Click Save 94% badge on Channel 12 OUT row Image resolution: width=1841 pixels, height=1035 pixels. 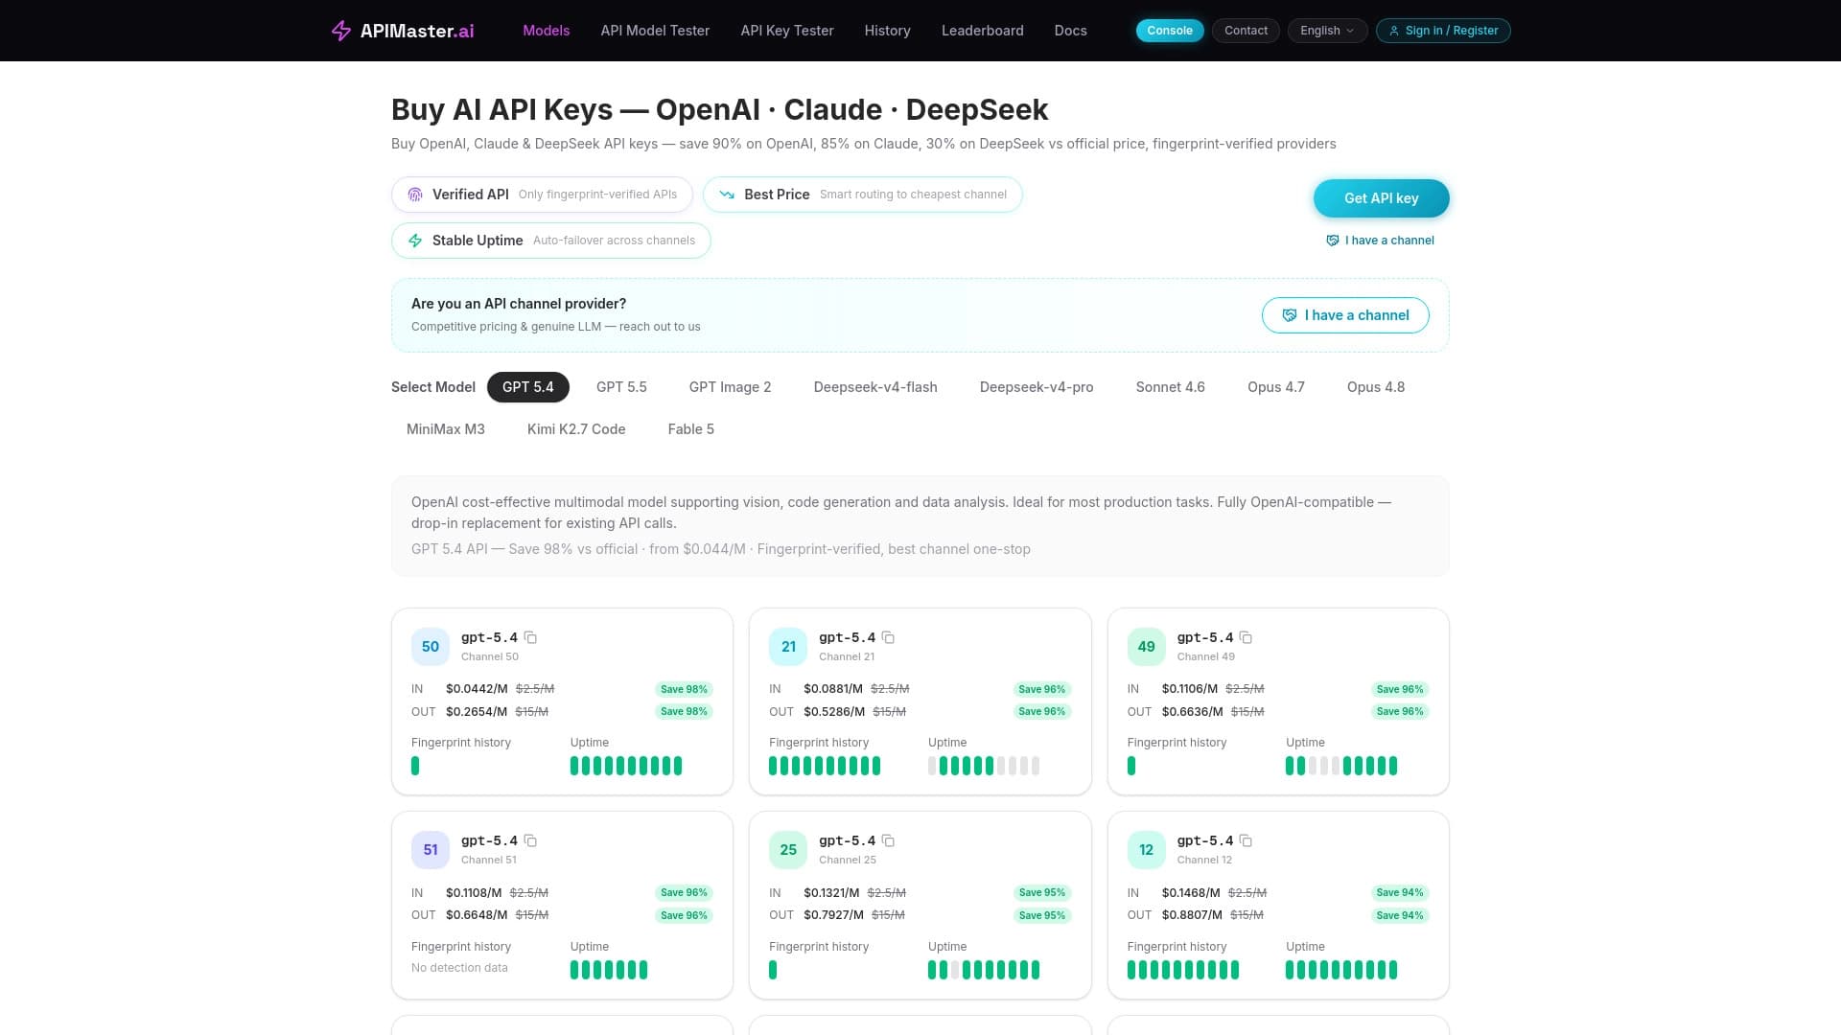(1400, 915)
